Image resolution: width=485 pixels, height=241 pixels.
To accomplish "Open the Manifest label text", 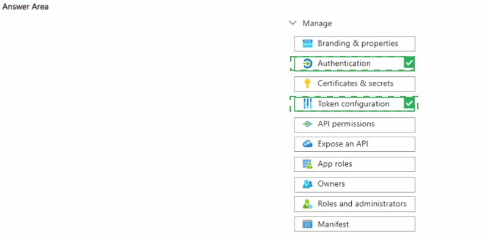I will (x=333, y=225).
